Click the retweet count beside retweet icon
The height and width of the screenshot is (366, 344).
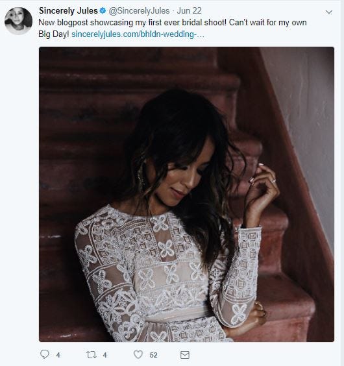105,355
